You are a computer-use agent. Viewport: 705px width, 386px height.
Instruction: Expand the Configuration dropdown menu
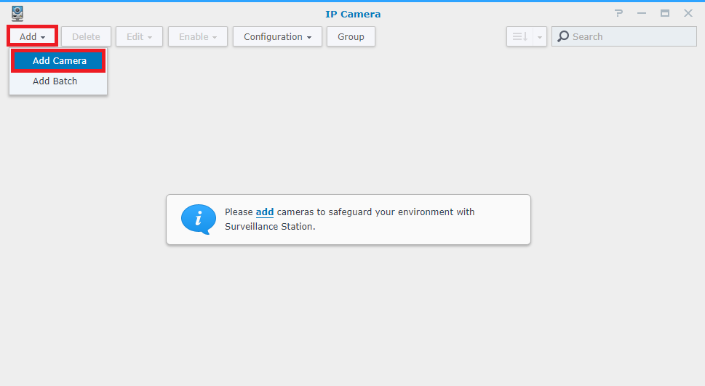coord(277,36)
